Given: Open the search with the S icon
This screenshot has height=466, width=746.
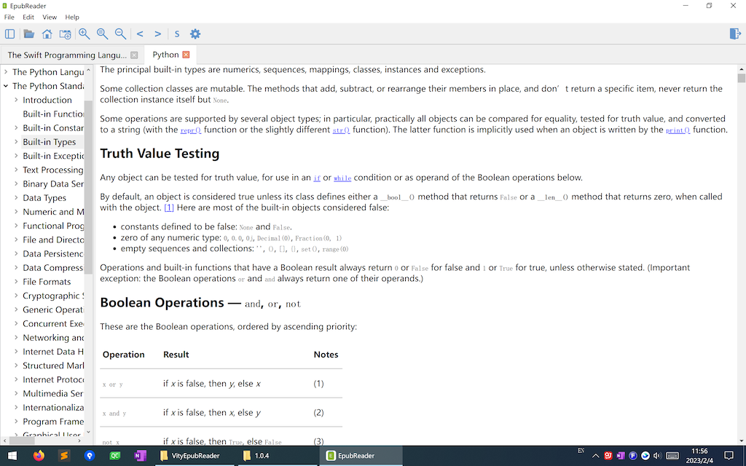Looking at the screenshot, I should point(176,33).
